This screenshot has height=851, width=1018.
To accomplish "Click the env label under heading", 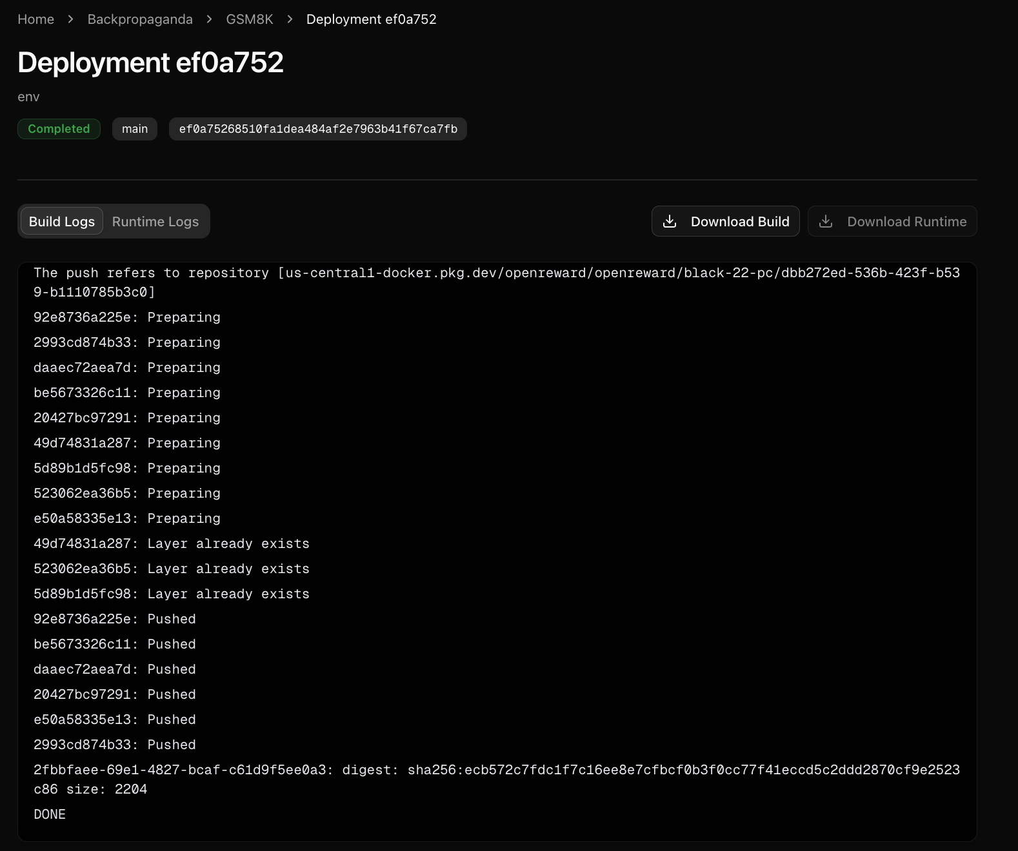I will [x=28, y=97].
